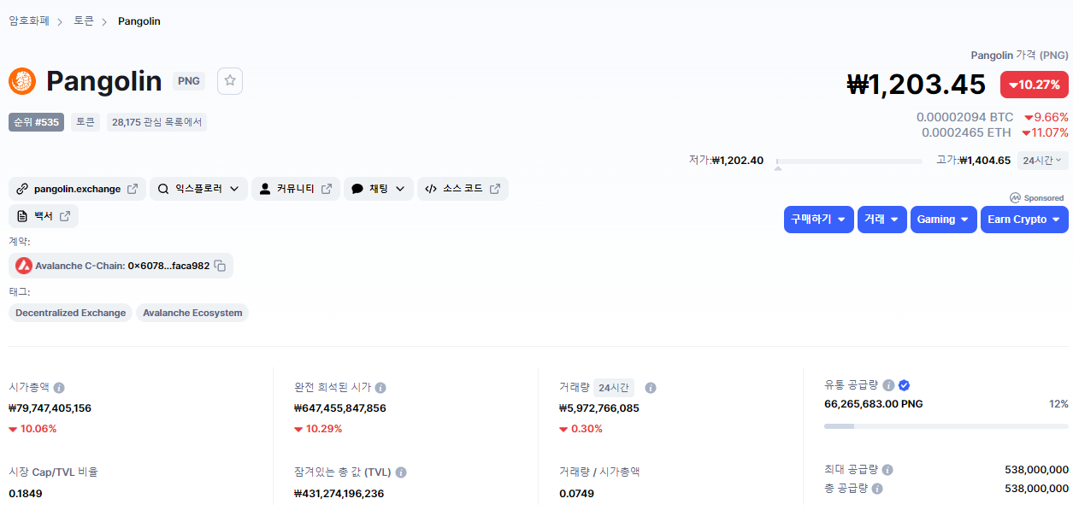Click info icon next to 최대 공급량
The height and width of the screenshot is (516, 1073).
[887, 470]
